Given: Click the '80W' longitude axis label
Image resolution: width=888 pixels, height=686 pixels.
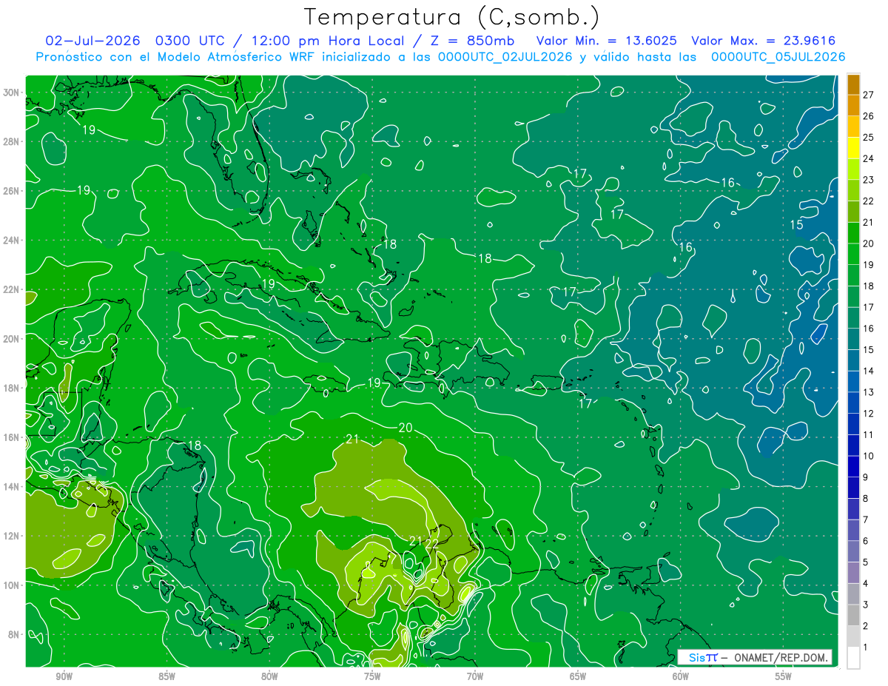Looking at the screenshot, I should tap(269, 676).
